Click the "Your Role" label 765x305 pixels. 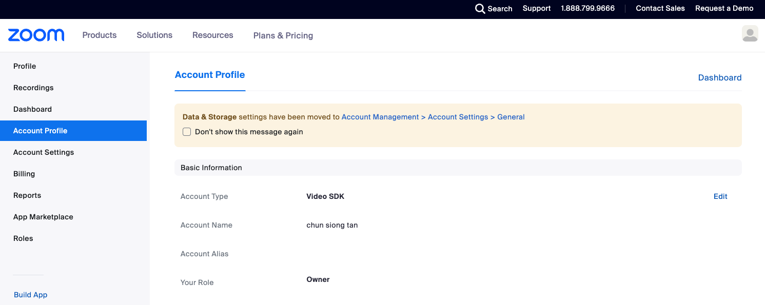pos(197,282)
